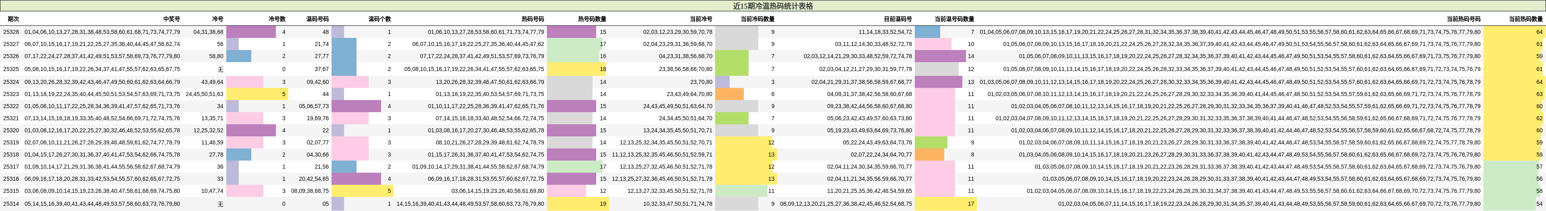1546x211 pixels.
Task: Click period number 25319
Action: pos(11,142)
